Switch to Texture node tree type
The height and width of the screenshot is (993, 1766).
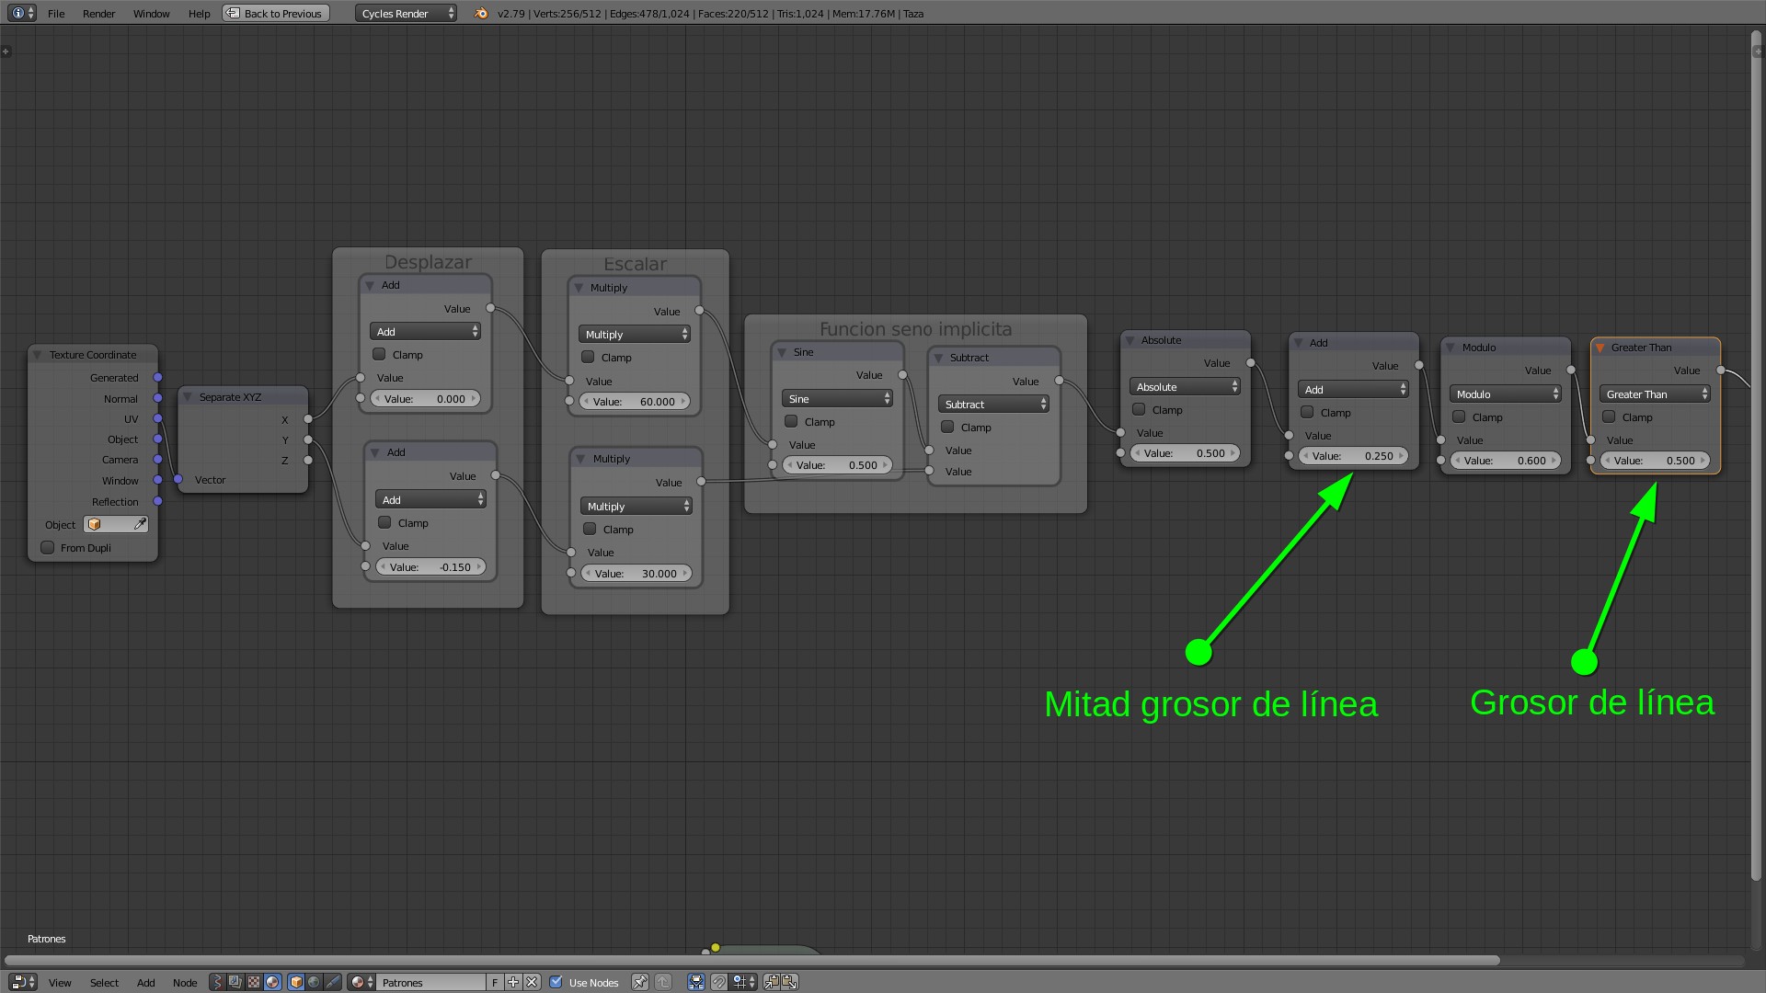[254, 982]
